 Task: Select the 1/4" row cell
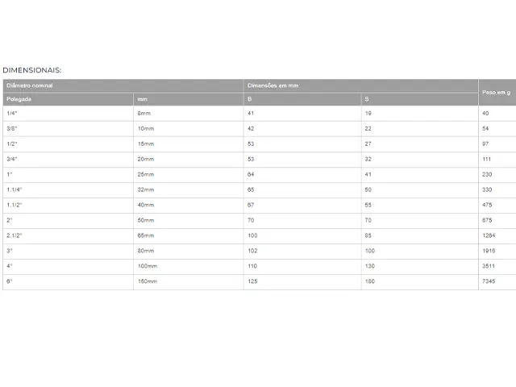pyautogui.click(x=68, y=113)
